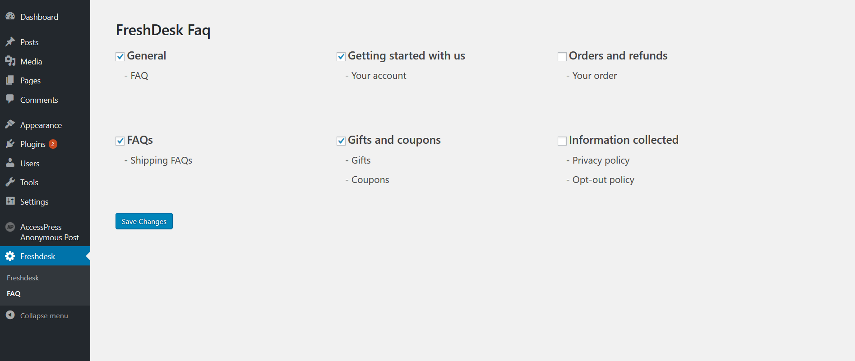Click the Appearance paintbrush icon
The image size is (855, 361).
pos(10,124)
